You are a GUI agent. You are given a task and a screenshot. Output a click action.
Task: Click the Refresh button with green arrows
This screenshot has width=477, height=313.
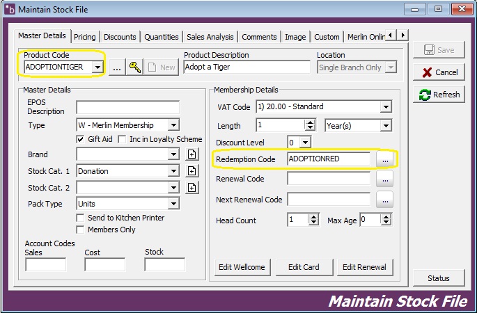click(x=439, y=95)
